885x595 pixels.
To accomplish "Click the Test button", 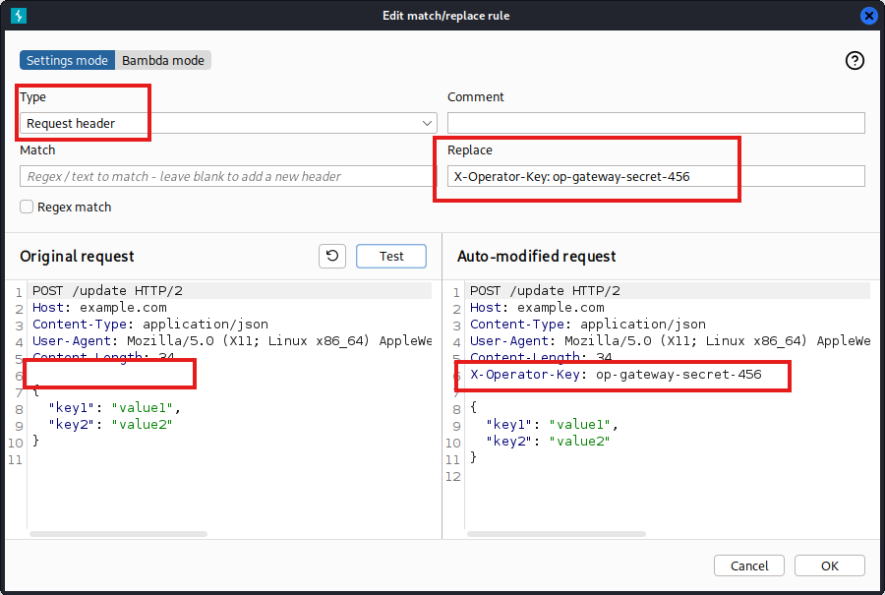I will coord(390,256).
